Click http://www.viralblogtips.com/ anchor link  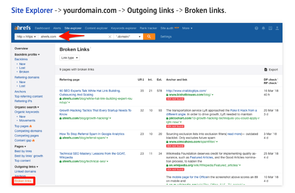(x=186, y=91)
